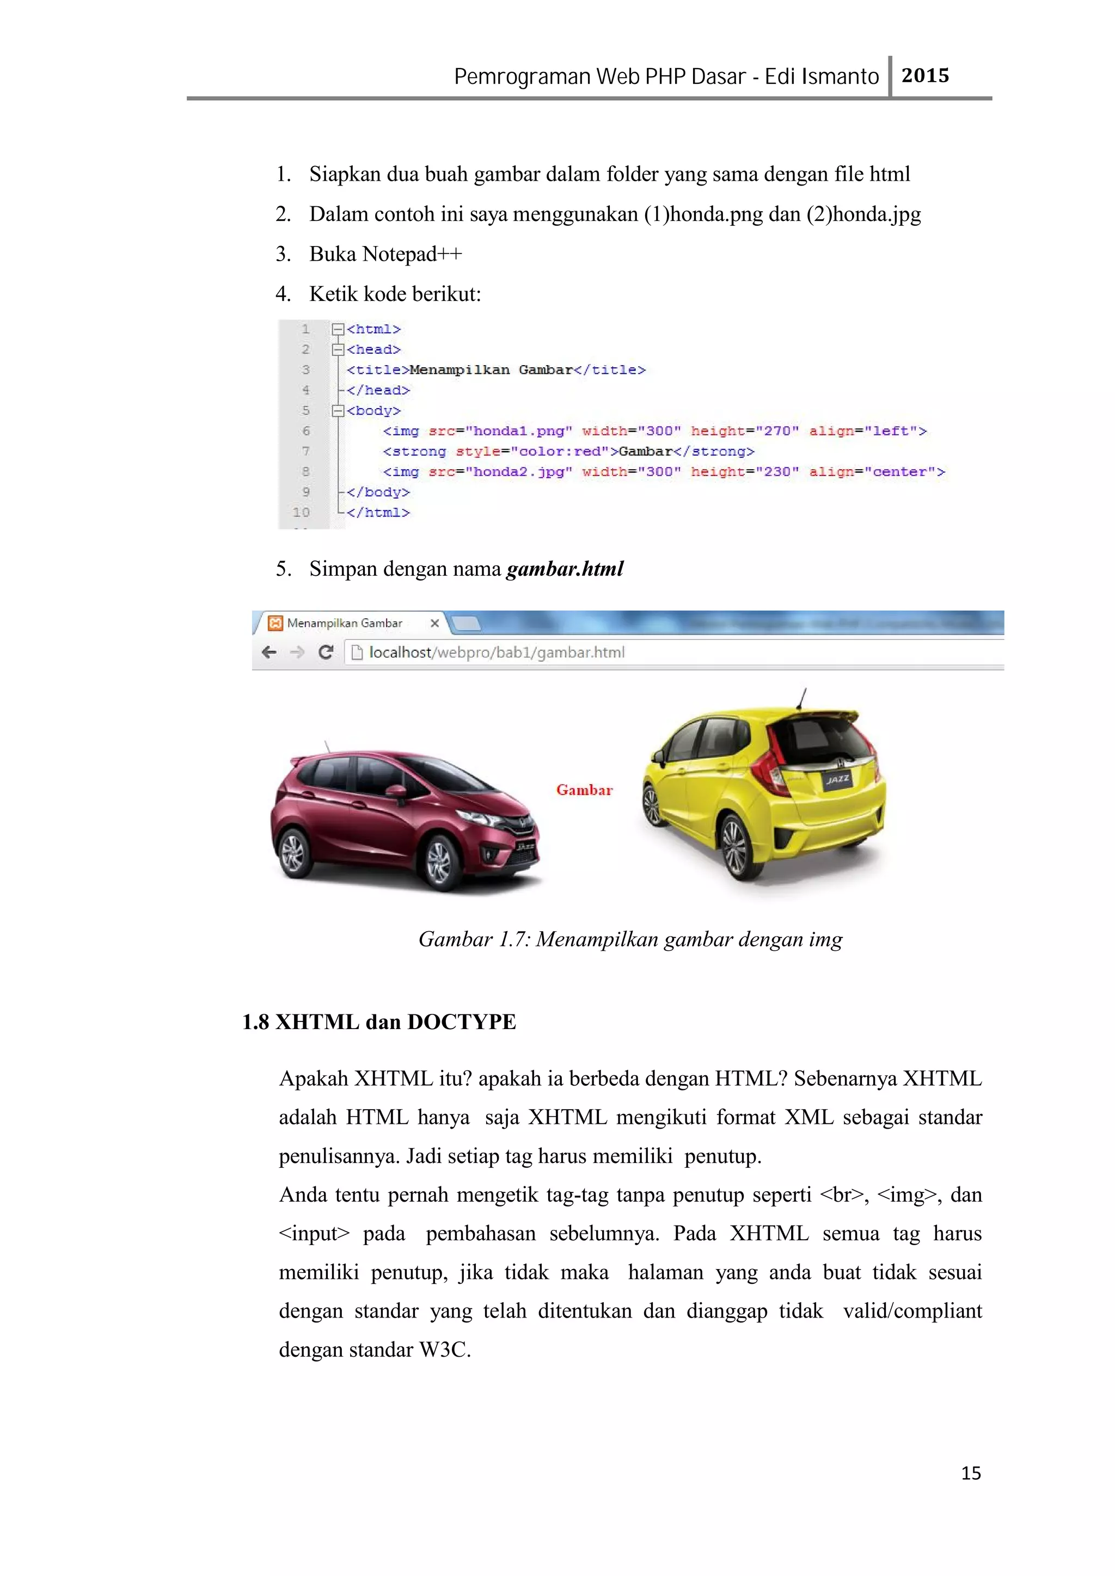Click the browser back arrow

269,652
